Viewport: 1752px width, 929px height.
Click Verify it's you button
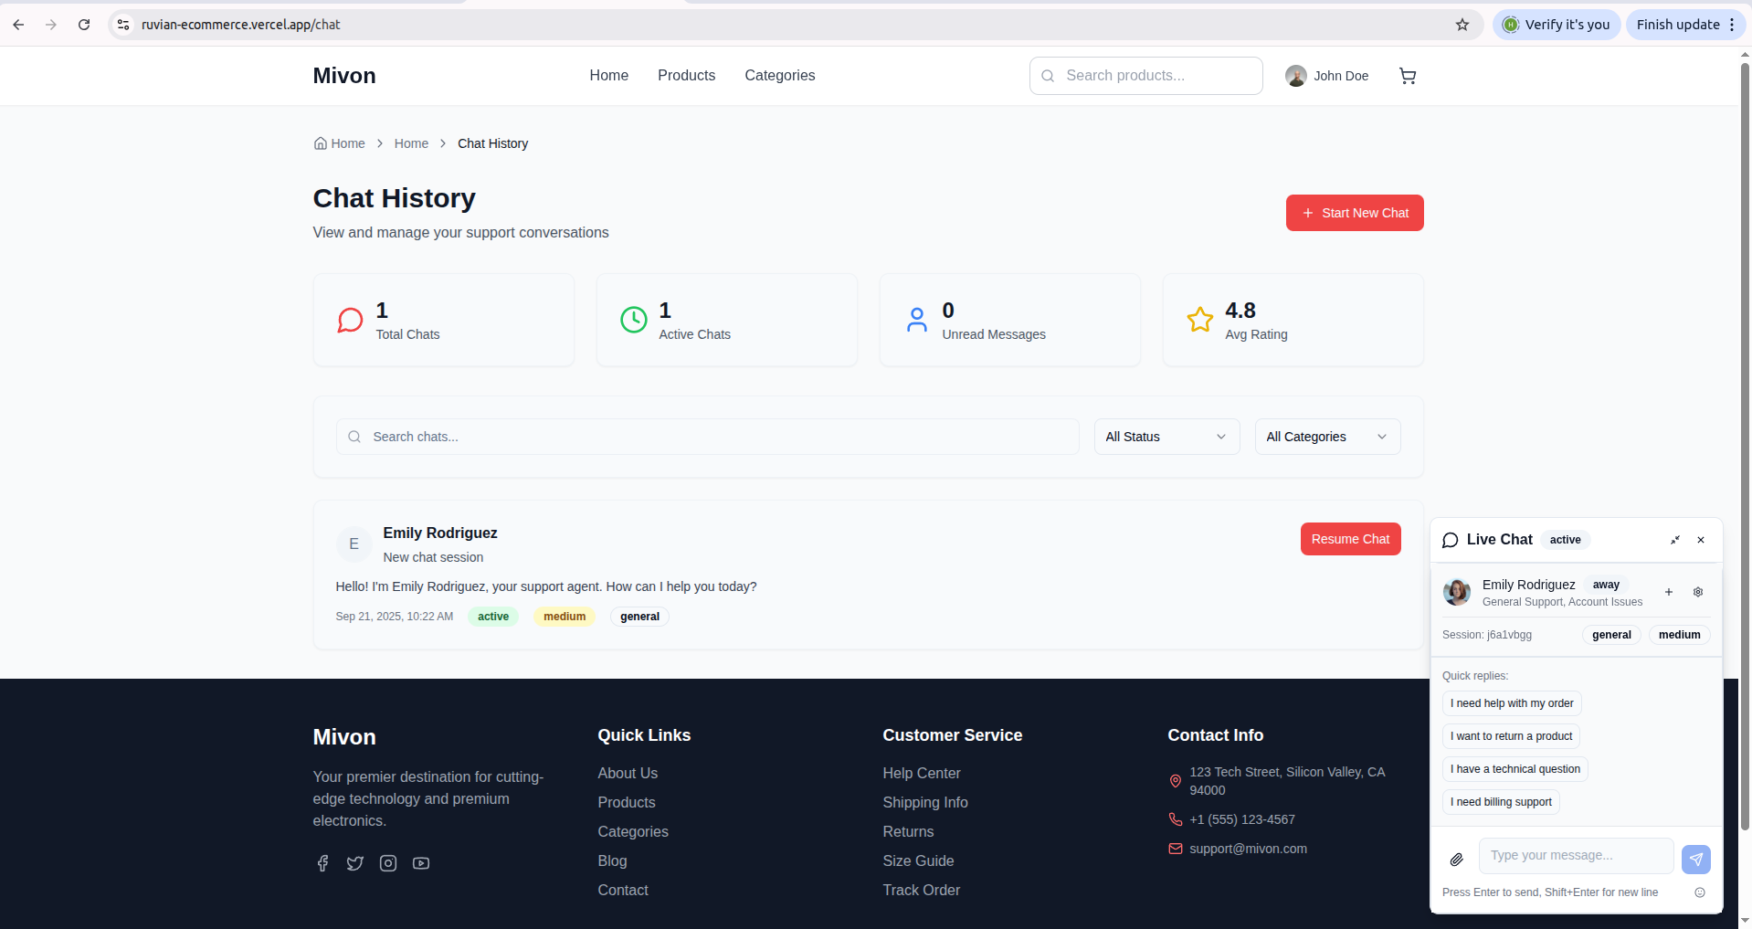pos(1557,25)
